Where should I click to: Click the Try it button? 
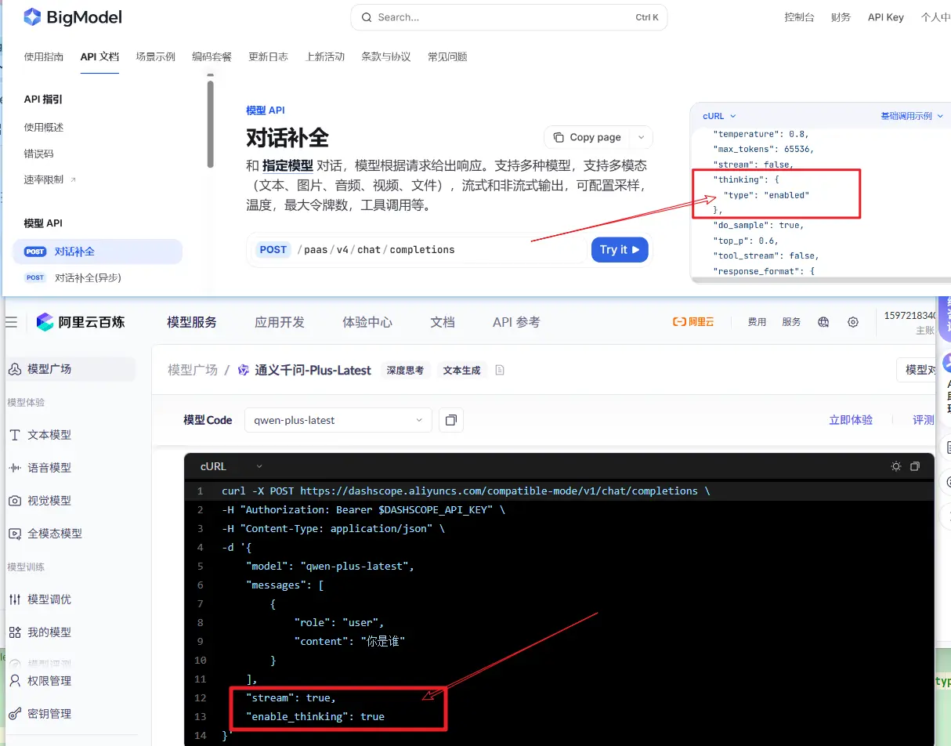coord(619,250)
